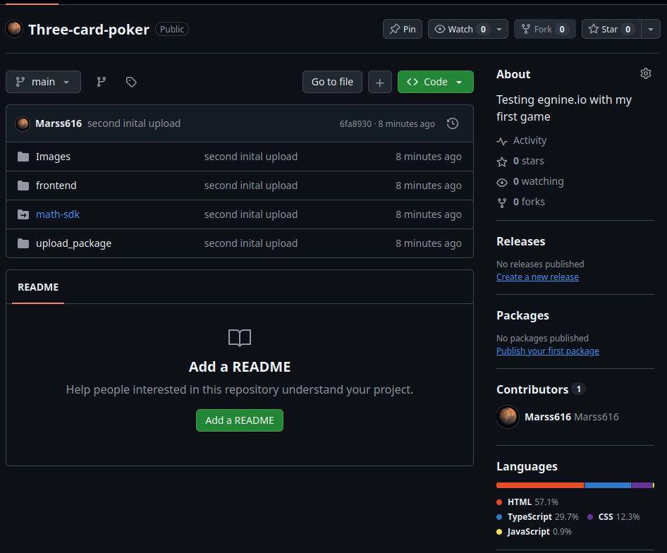Image resolution: width=667 pixels, height=553 pixels.
Task: Click the green Add a README button
Action: tap(240, 420)
